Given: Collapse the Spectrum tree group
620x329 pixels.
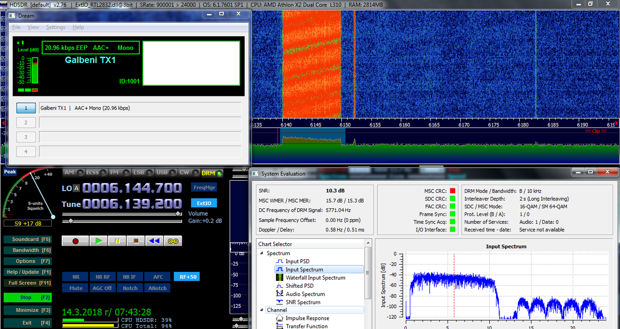Looking at the screenshot, I should (x=262, y=253).
